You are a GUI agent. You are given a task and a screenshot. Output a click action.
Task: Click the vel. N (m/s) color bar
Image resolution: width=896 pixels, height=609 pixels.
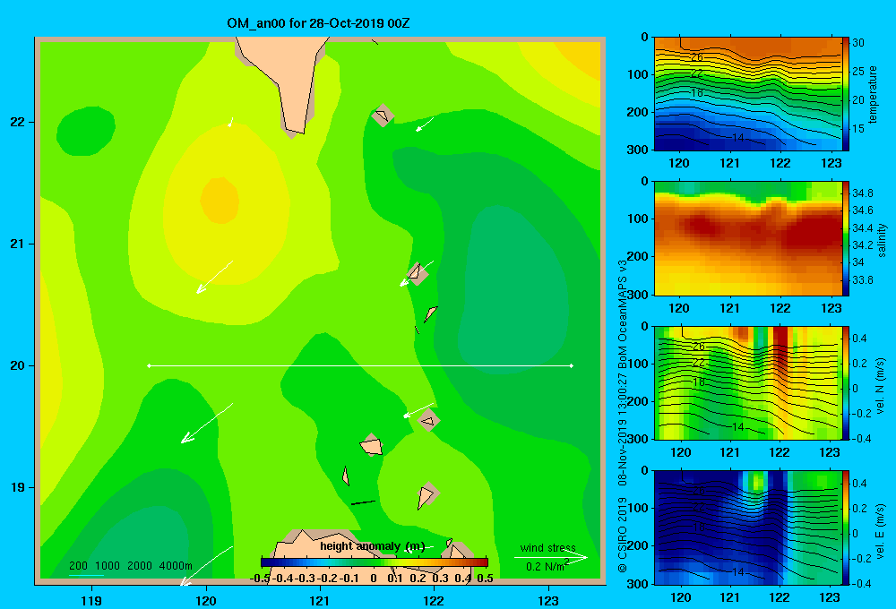(846, 383)
